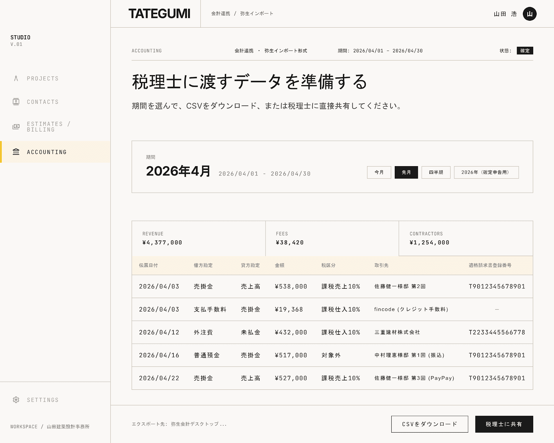The width and height of the screenshot is (554, 443).
Task: Click registration number T2233445566778
Action: point(497,332)
